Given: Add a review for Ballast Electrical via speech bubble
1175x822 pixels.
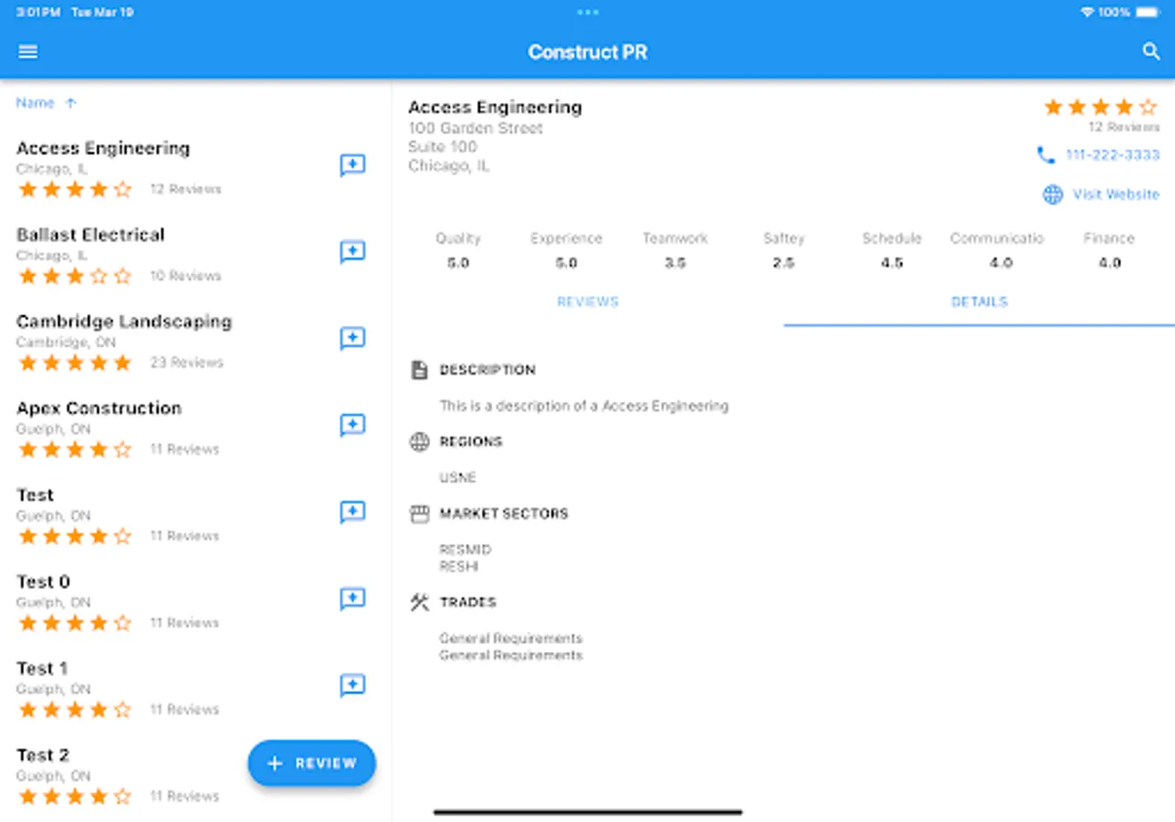Looking at the screenshot, I should (352, 252).
